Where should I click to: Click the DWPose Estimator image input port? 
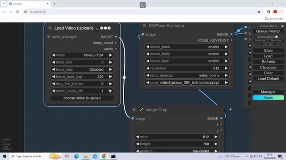pos(143,34)
